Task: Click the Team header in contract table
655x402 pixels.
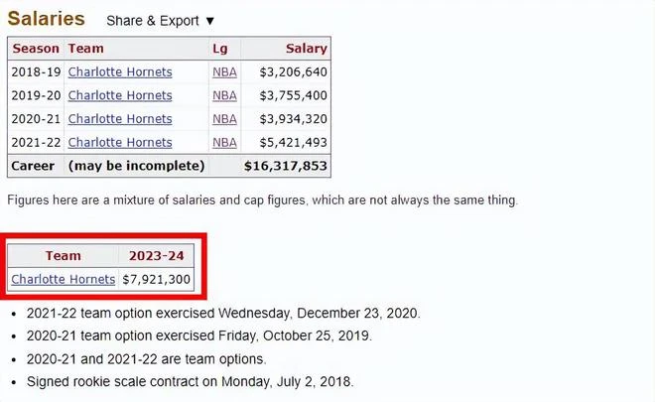Action: [x=64, y=256]
